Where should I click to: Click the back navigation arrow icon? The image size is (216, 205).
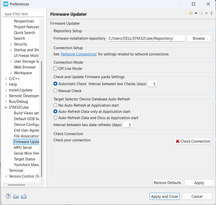point(191,14)
